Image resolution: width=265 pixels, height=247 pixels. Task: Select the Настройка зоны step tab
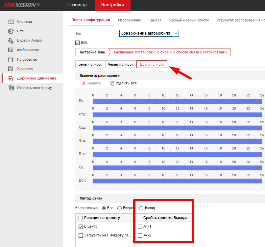tap(92, 52)
